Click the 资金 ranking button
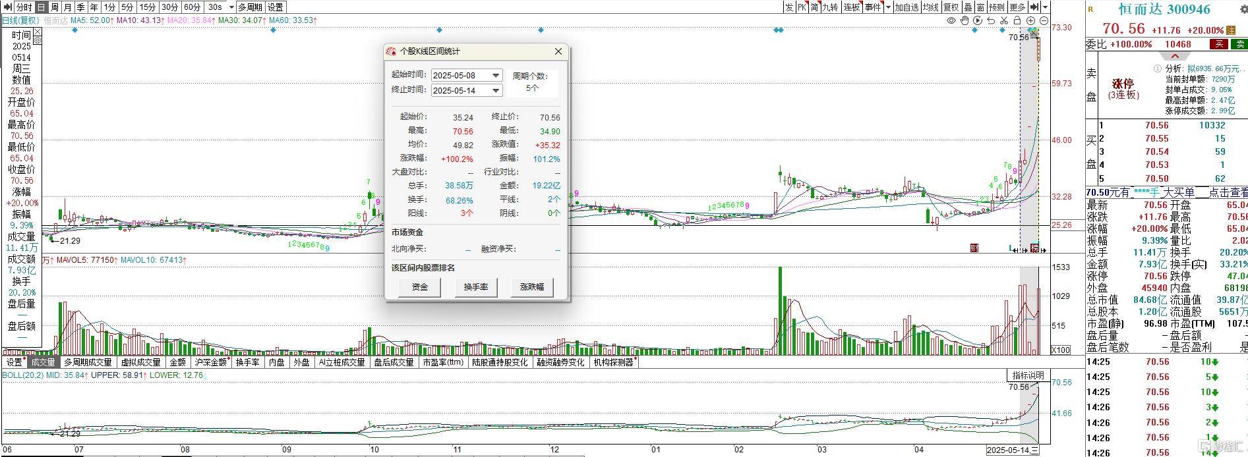The height and width of the screenshot is (457, 1248). [x=420, y=287]
